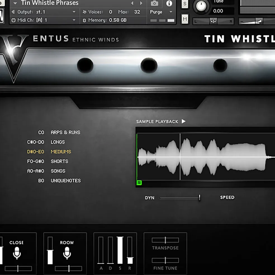Open the Output st. 1 dropdown
The width and height of the screenshot is (275, 275).
(44, 12)
